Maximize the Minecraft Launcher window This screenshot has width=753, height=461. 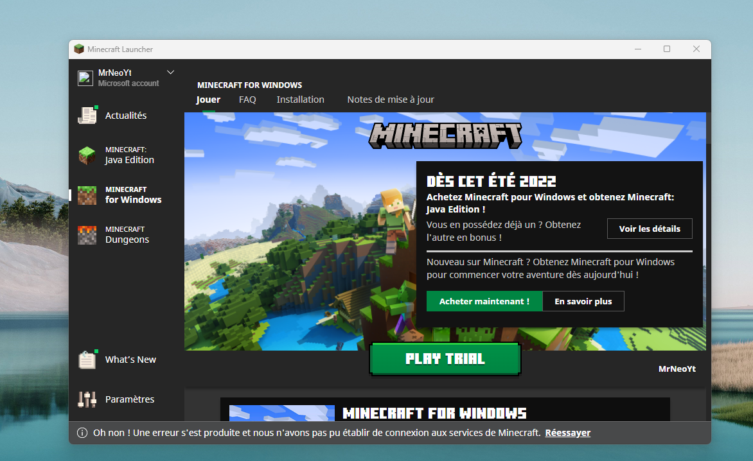point(666,49)
